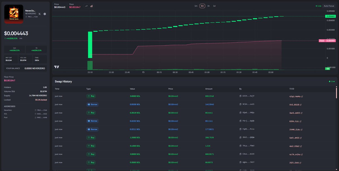Viewport: 339px width, 171px height.
Task: Click the Borrow badge on the 0.3232 SOL row
Action: click(x=92, y=121)
